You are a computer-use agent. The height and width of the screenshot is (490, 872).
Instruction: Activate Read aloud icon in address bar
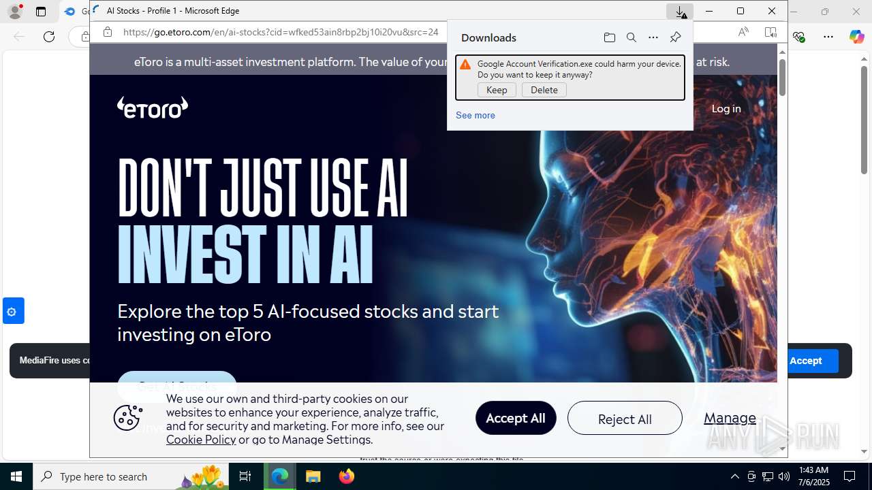[x=743, y=32]
